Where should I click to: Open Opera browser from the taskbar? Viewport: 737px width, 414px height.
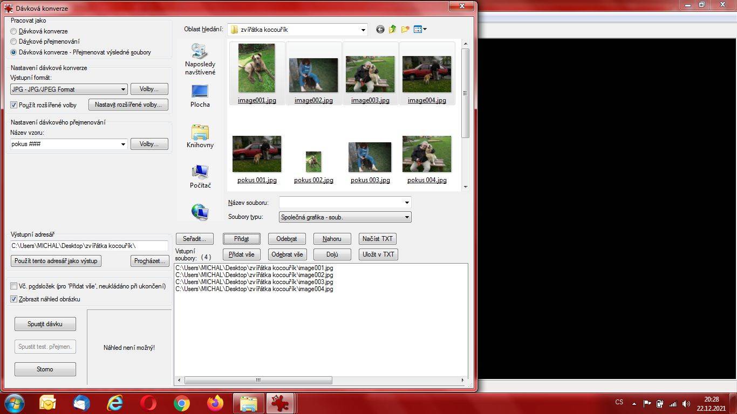click(x=148, y=403)
